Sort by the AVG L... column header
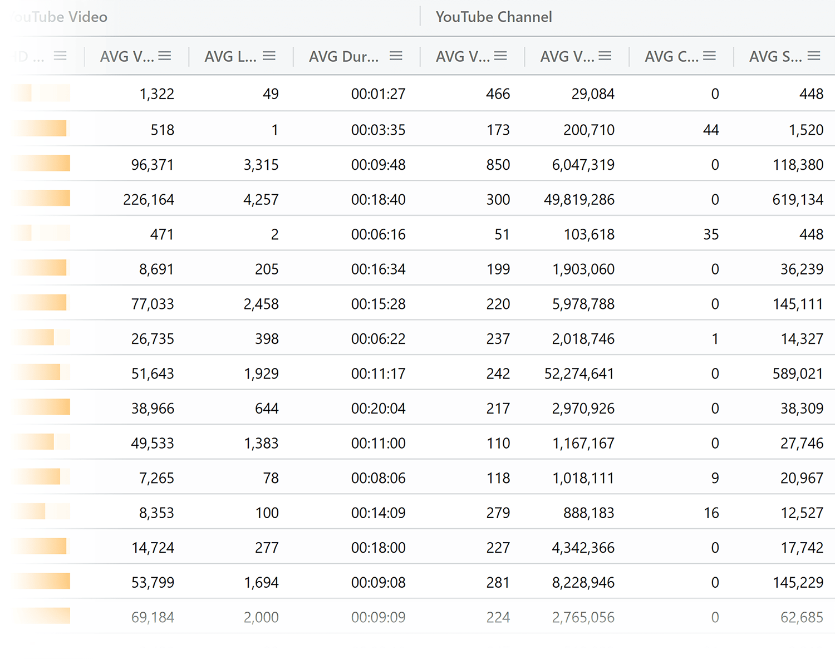The height and width of the screenshot is (659, 835). click(230, 56)
